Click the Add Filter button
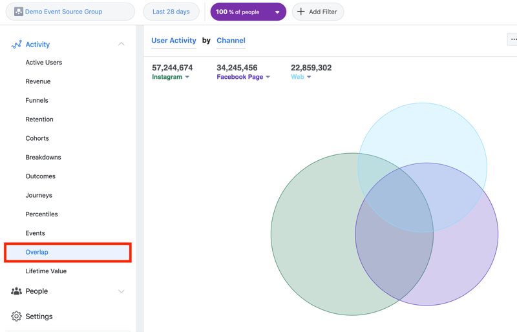The width and height of the screenshot is (517, 332). [318, 12]
